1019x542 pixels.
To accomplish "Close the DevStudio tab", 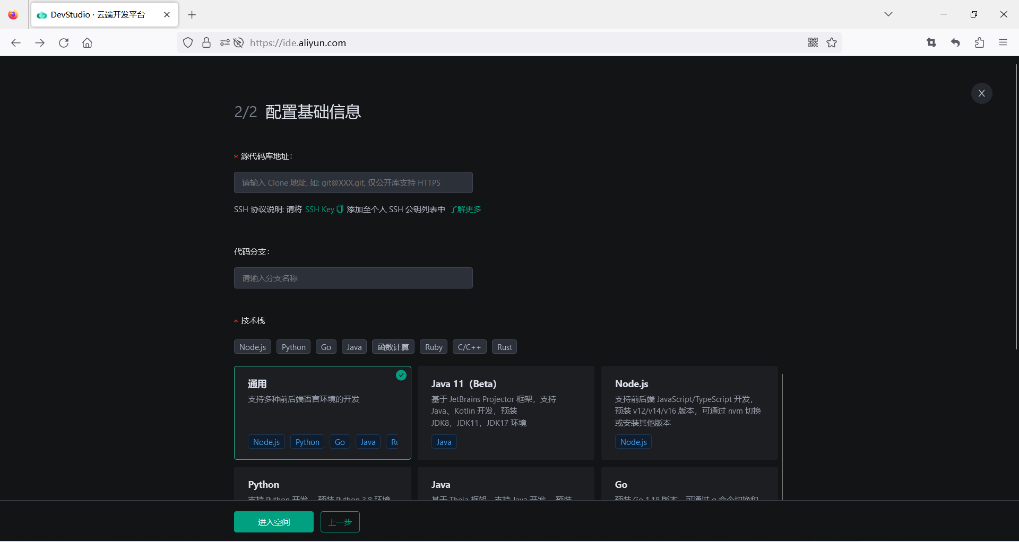I will (167, 15).
